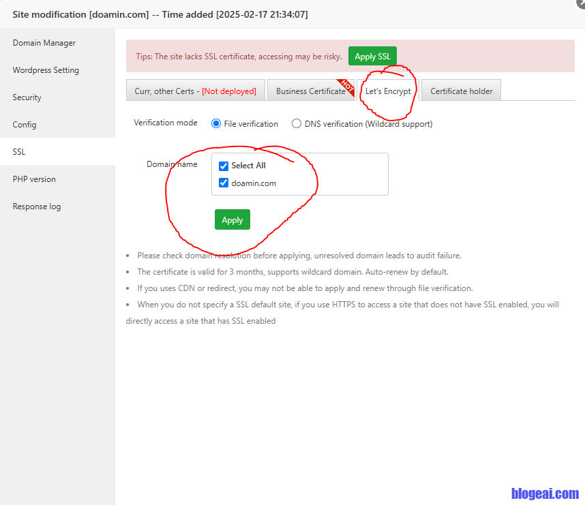Open the Certificate holder tab

click(x=461, y=91)
